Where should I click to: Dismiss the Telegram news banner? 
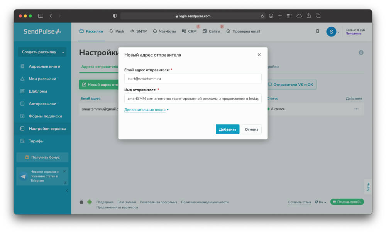pyautogui.click(x=64, y=172)
